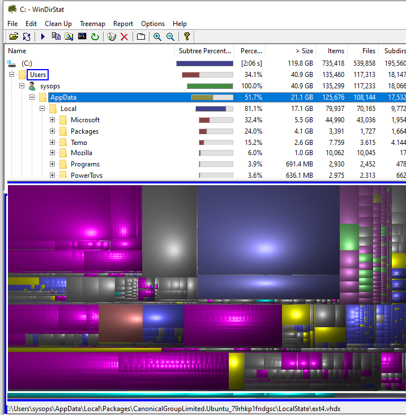Click the yellow question mark Help icon
The height and width of the screenshot is (415, 406).
pyautogui.click(x=187, y=36)
